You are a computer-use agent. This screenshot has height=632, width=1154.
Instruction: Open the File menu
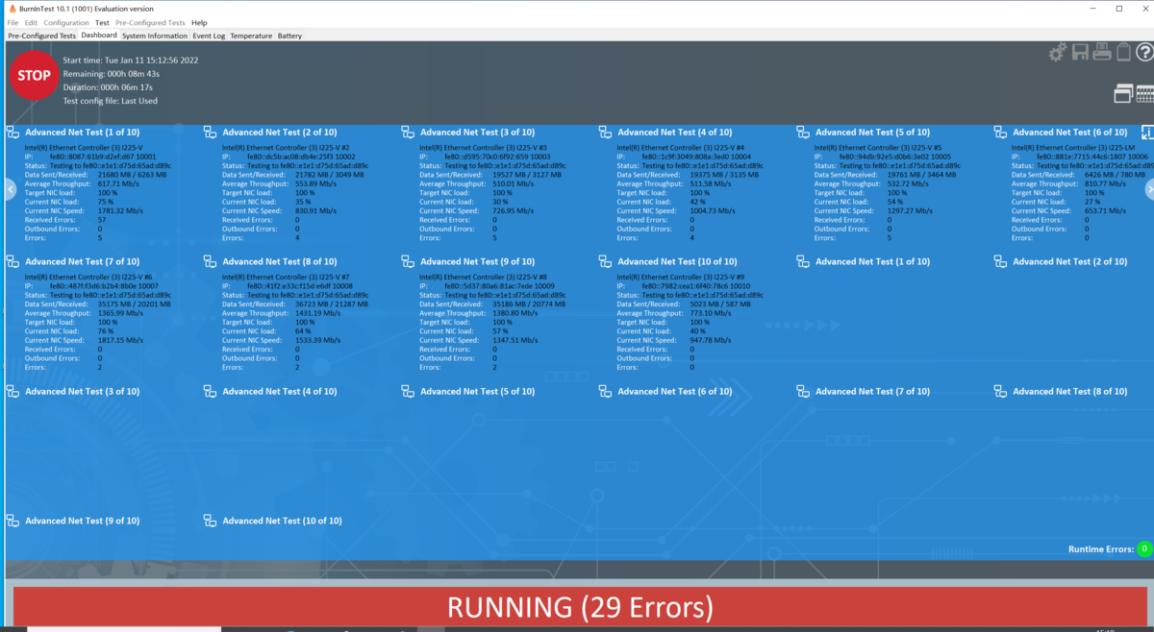(13, 22)
